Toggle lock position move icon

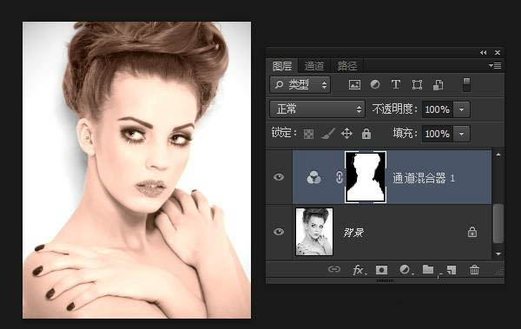(x=346, y=134)
